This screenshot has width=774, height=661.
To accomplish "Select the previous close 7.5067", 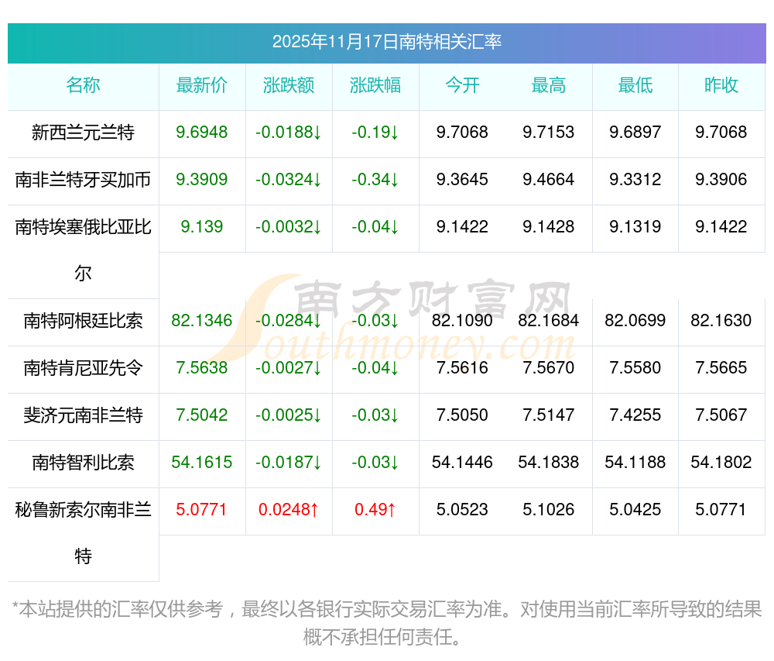I will point(721,415).
